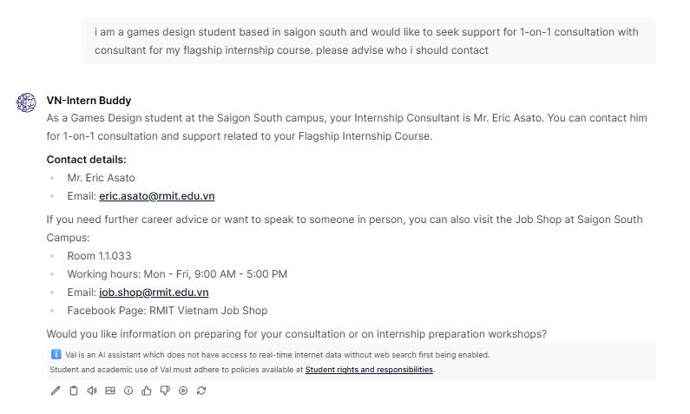
Task: Give the response a thumbs up
Action: [x=147, y=391]
